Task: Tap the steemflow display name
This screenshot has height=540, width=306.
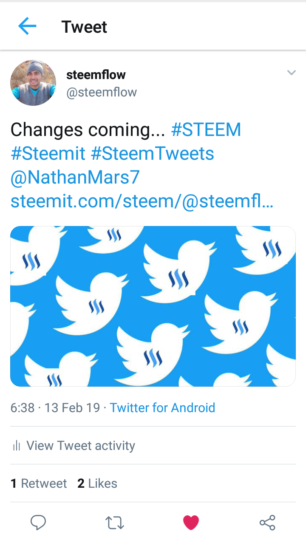Action: point(96,75)
